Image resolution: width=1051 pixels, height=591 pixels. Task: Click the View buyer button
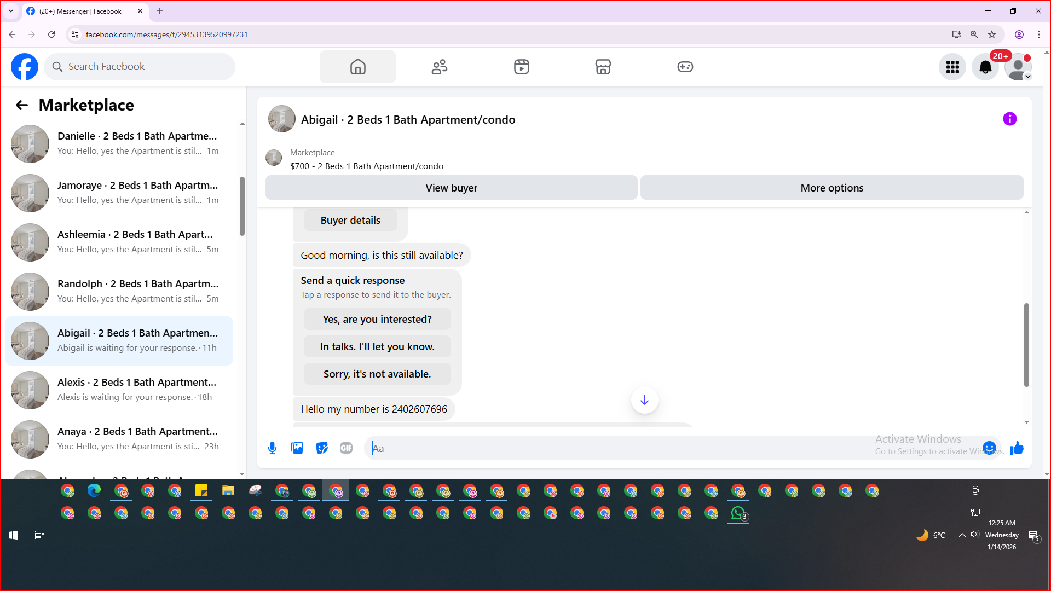(x=451, y=188)
